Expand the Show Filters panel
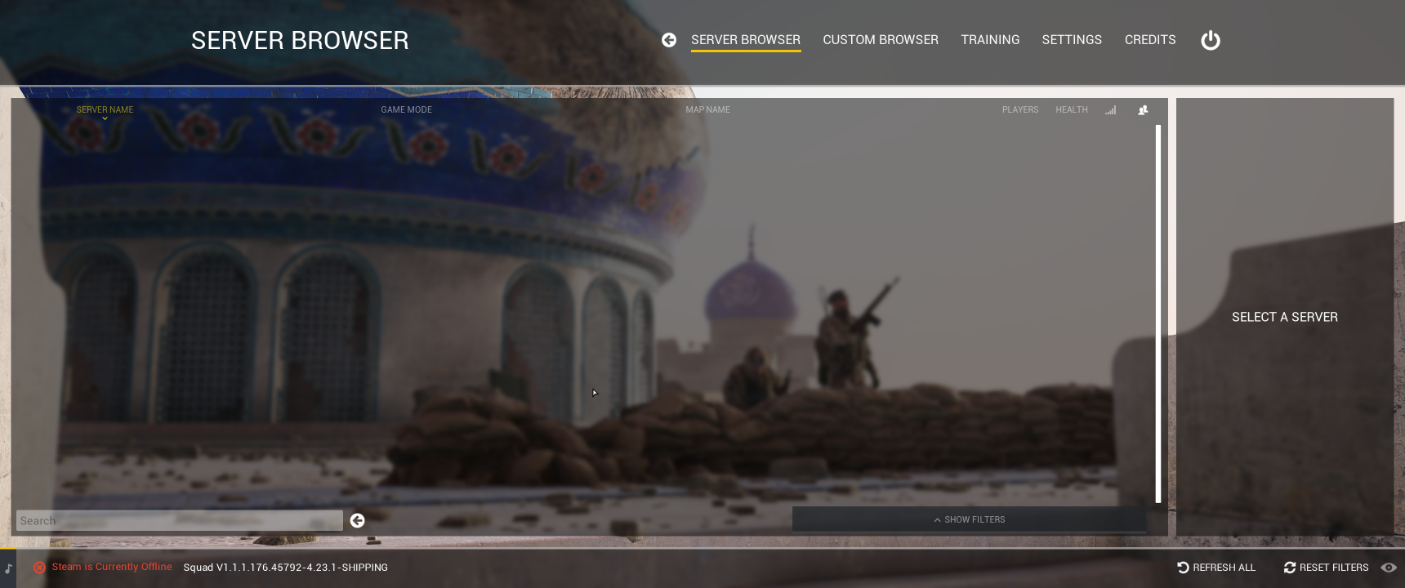The image size is (1405, 588). point(970,519)
